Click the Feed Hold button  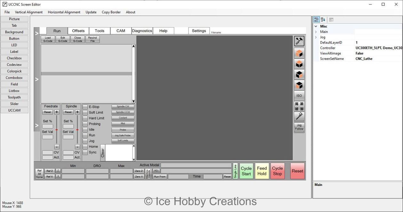[262, 171]
